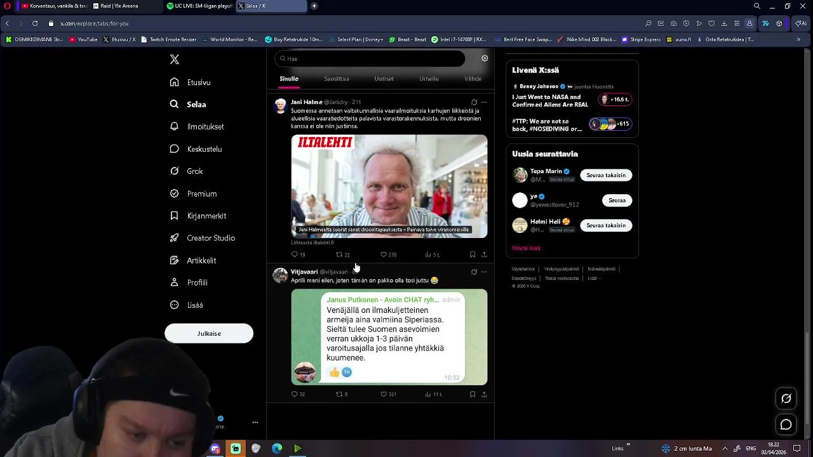Switch to the Suosittua tab

336,79
